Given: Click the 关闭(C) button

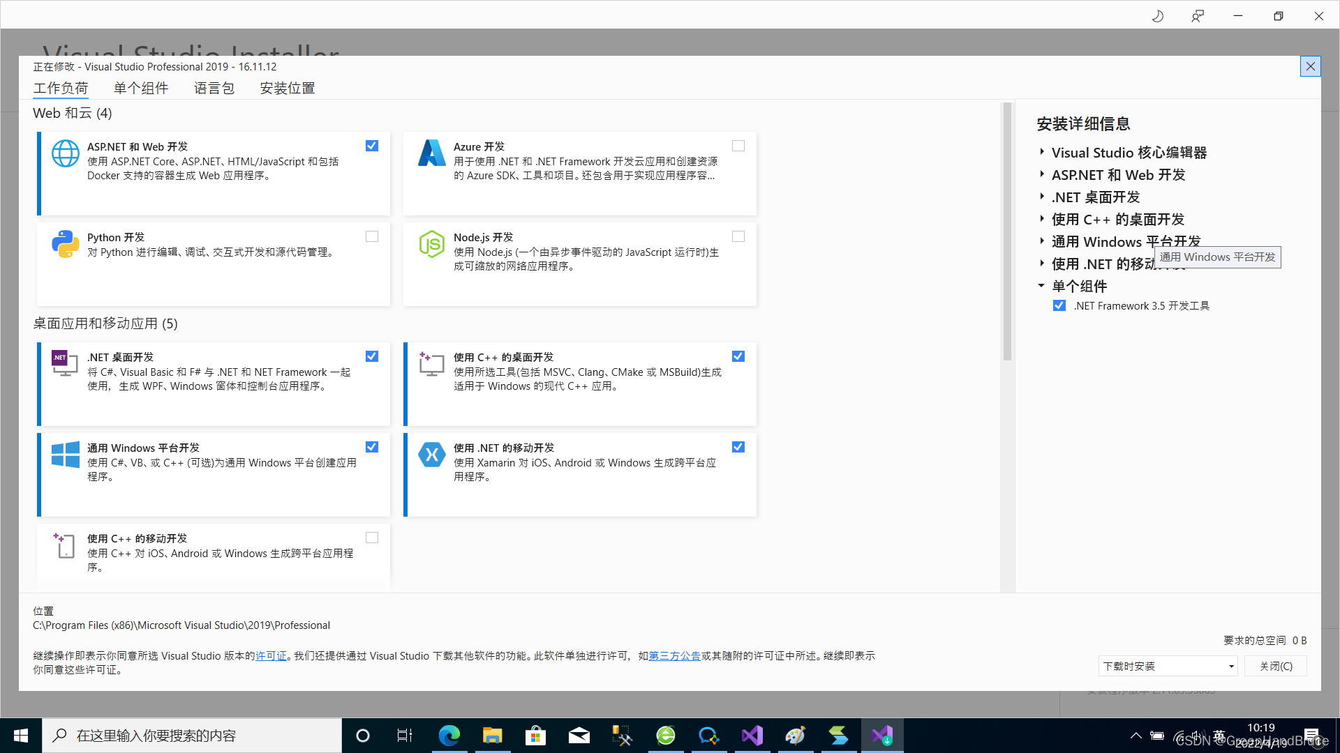Looking at the screenshot, I should pyautogui.click(x=1276, y=666).
